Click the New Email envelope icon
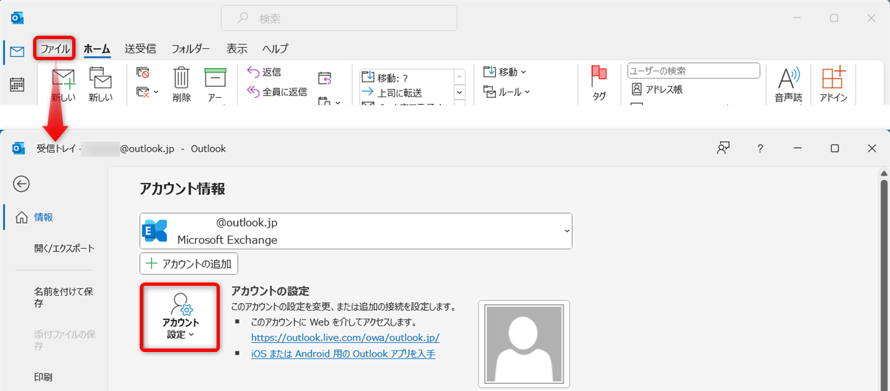Viewport: 890px width, 391px height. coord(64,79)
